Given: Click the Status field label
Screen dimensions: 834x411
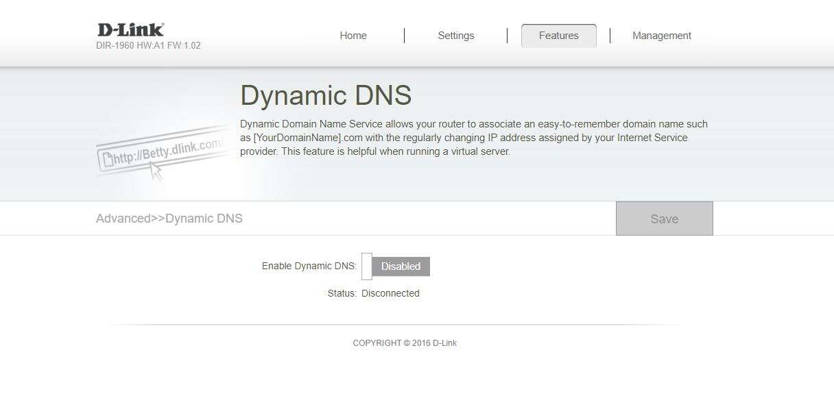Looking at the screenshot, I should [x=342, y=293].
